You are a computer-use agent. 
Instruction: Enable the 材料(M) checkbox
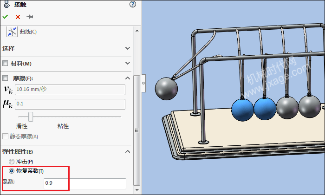click(5, 63)
